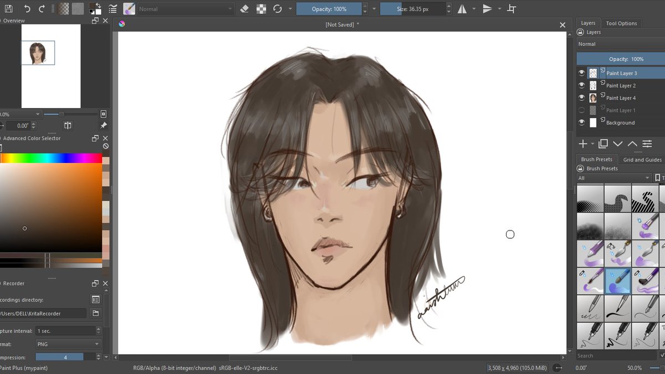Open the Grid and Guides tab
Image resolution: width=665 pixels, height=374 pixels.
click(642, 160)
